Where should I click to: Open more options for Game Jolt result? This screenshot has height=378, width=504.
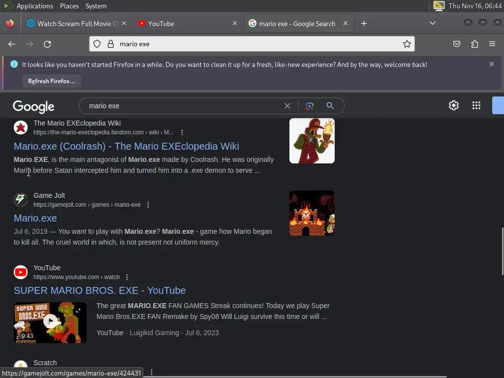coord(148,204)
